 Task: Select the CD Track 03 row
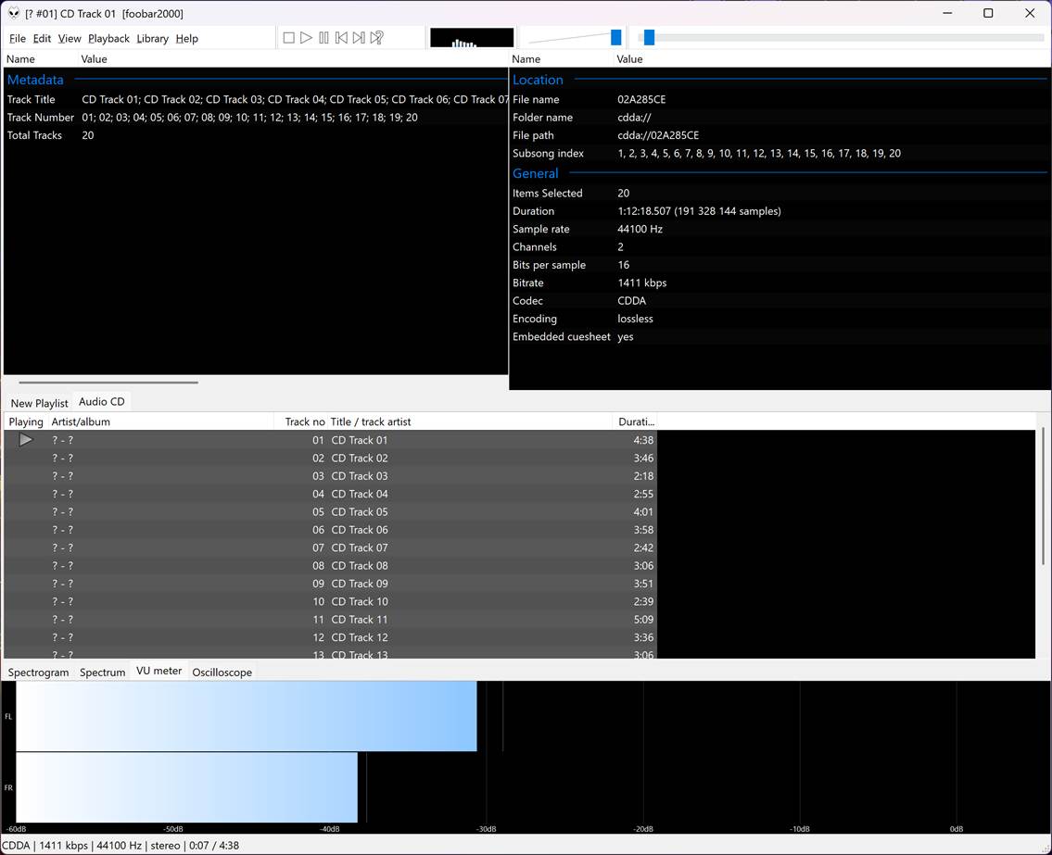point(330,476)
